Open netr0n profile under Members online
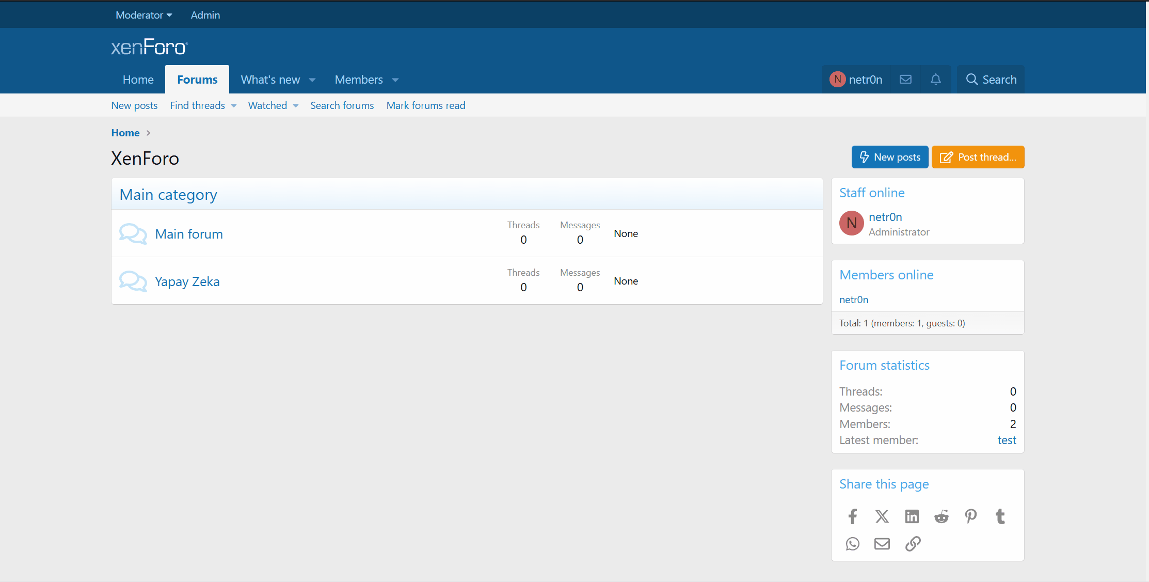 (854, 300)
